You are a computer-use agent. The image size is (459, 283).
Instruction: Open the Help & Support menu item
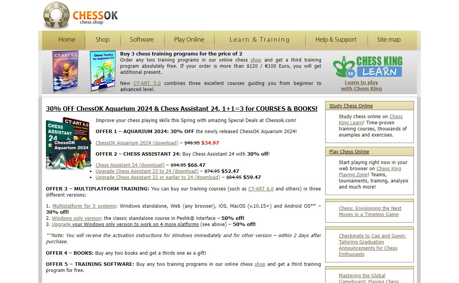tap(336, 40)
